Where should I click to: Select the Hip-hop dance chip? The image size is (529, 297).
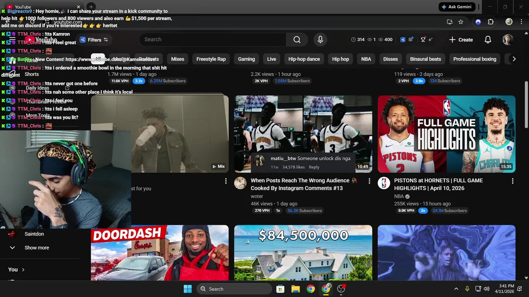304,59
